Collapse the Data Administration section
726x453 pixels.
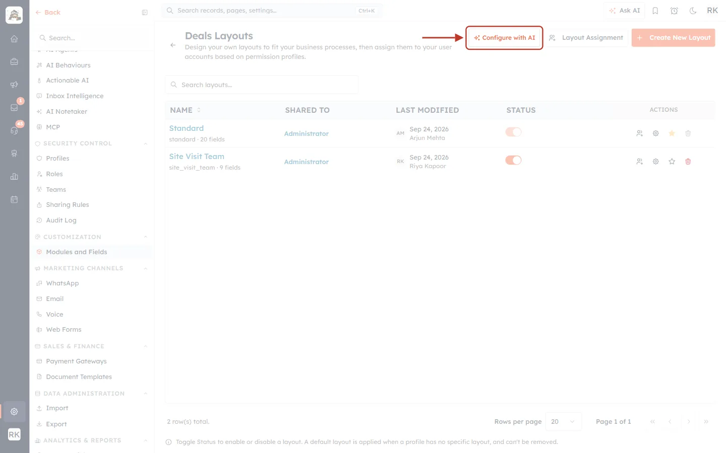(x=146, y=394)
